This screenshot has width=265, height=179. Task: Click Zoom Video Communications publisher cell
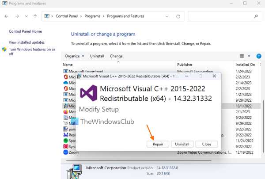tap(204, 152)
